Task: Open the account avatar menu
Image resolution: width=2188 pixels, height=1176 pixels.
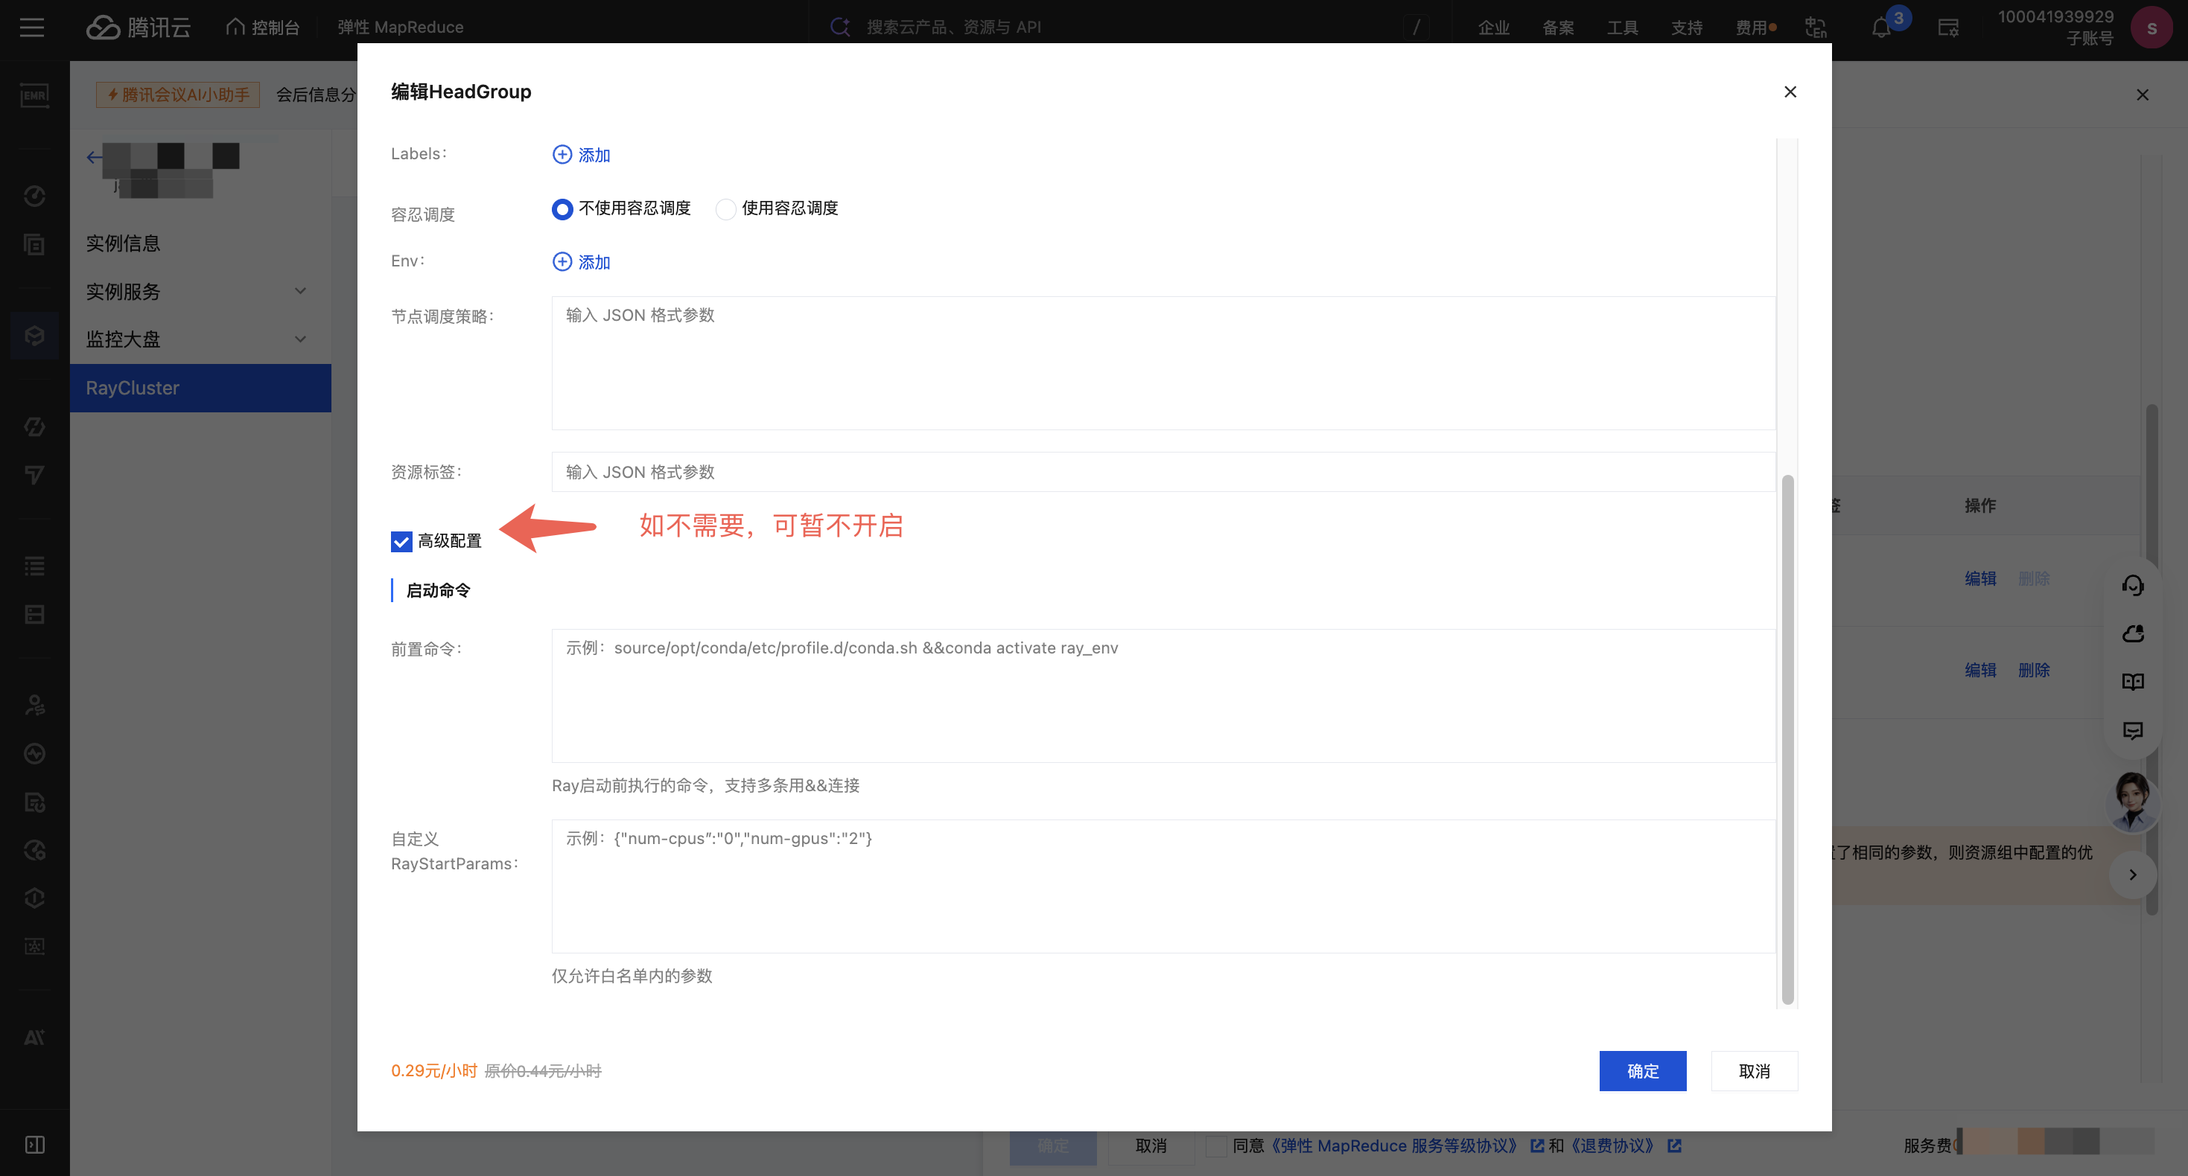Action: coord(2152,28)
